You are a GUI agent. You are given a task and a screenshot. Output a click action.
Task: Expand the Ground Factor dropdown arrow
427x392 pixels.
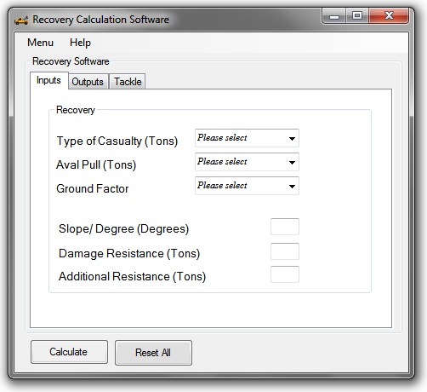[292, 187]
